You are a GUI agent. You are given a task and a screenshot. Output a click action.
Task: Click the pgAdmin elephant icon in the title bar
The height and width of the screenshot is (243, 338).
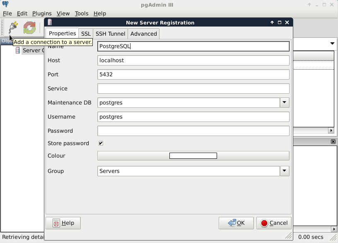pos(5,4)
